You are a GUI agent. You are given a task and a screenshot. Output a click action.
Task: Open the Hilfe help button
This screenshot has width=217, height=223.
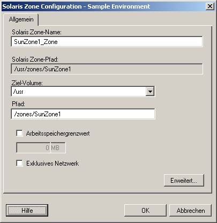27,211
